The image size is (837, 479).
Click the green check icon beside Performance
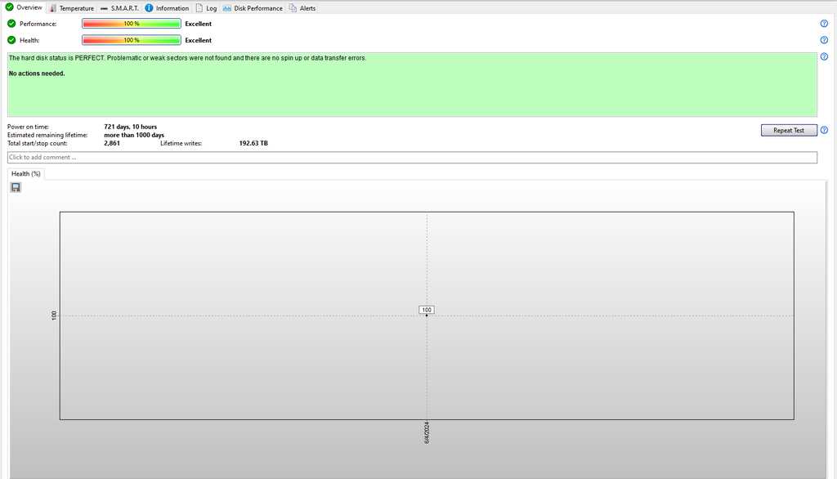click(11, 24)
